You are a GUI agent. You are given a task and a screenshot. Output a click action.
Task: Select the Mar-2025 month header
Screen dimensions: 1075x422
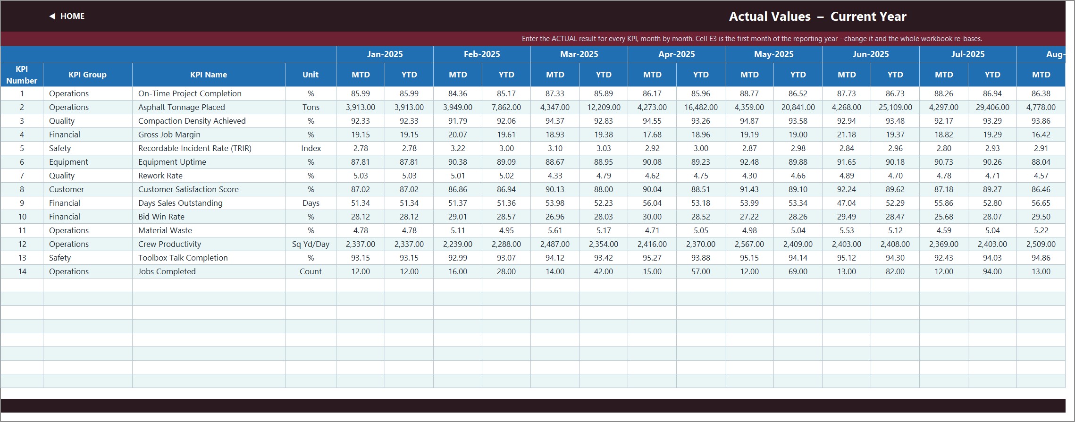click(579, 54)
